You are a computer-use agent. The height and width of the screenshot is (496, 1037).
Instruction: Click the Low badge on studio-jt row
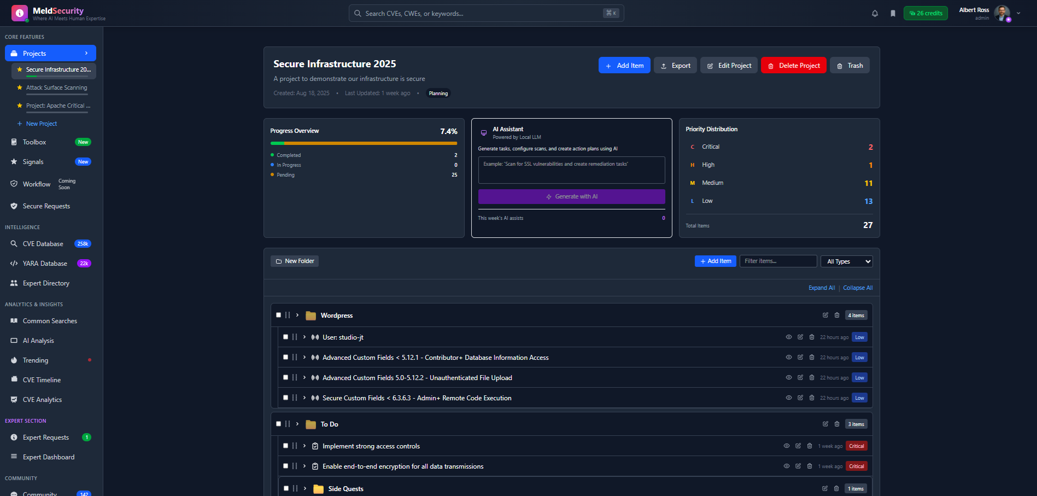859,337
